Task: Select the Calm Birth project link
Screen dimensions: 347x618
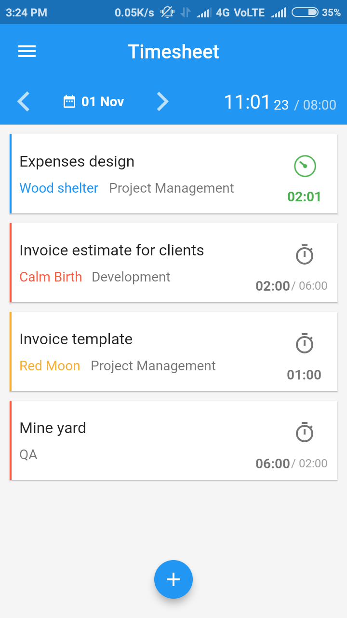Action: (51, 277)
